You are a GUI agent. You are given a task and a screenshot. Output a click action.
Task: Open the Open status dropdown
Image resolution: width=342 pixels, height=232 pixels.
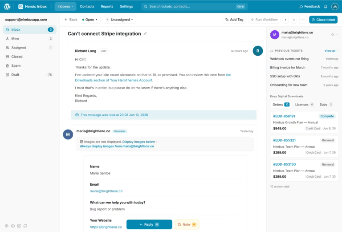pos(90,20)
